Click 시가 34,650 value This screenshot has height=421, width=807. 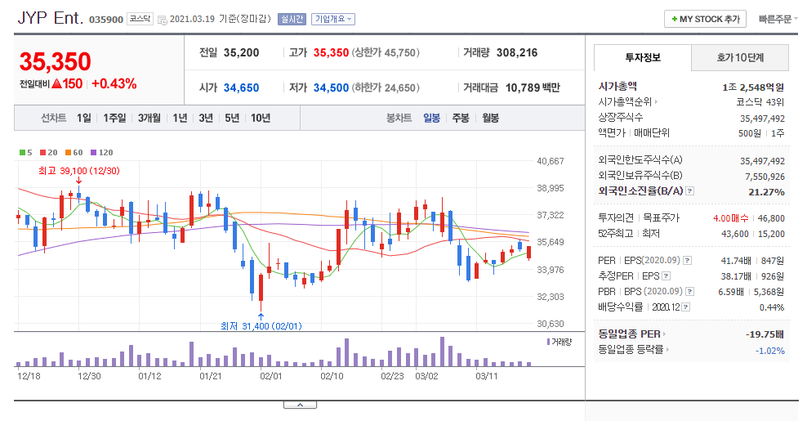[x=242, y=87]
